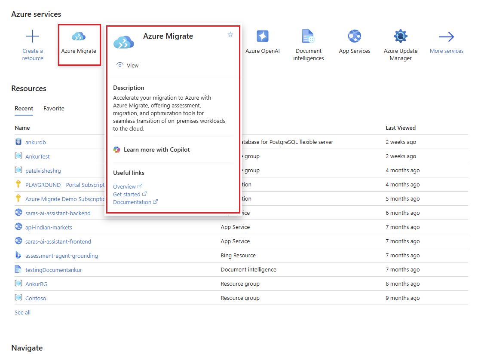
Task: Click Azure Migrate title in the popup
Action: (x=168, y=36)
